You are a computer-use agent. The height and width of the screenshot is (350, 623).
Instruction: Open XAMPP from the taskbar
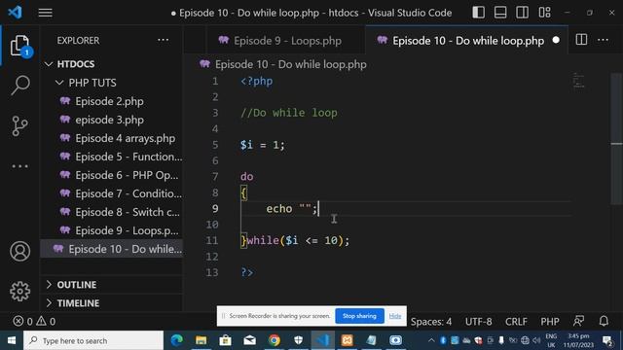coord(347,340)
